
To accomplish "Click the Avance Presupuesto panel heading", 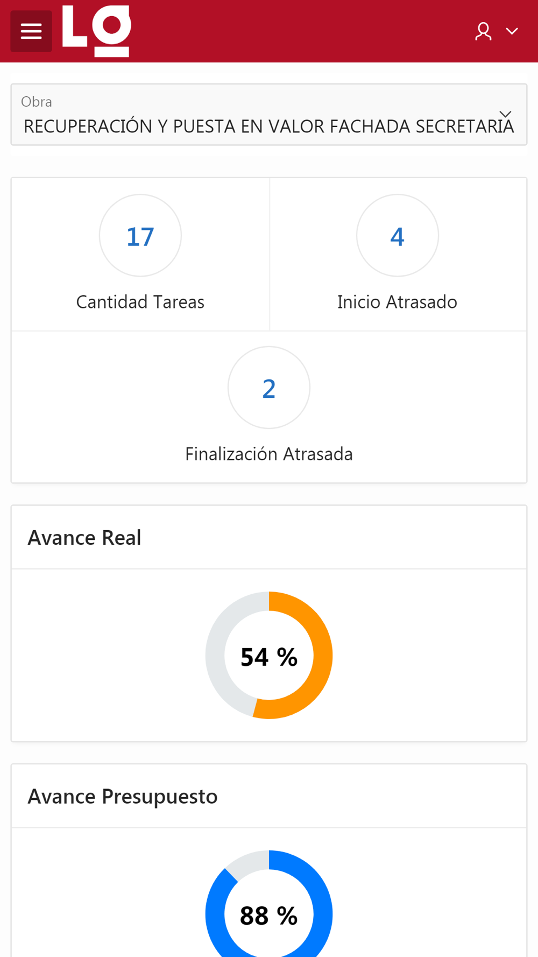I will pyautogui.click(x=123, y=797).
